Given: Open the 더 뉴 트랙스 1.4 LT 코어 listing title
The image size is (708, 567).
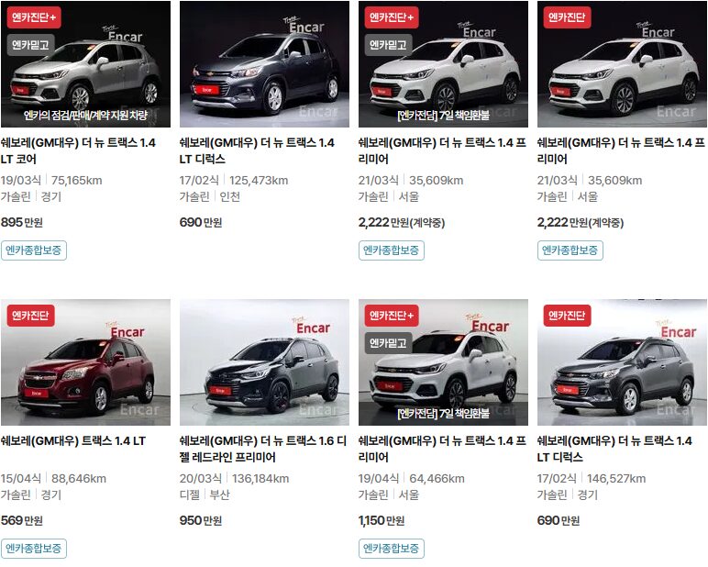Looking at the screenshot, I should tap(78, 150).
